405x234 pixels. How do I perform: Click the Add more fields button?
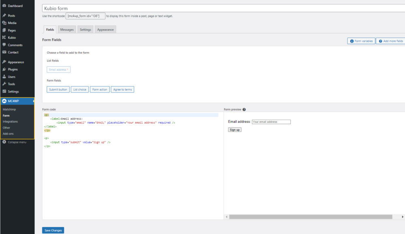(390, 41)
